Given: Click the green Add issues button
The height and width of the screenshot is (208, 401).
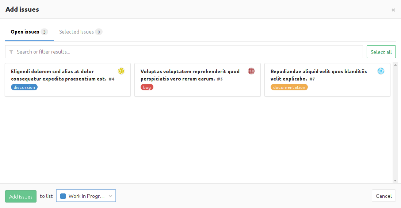Looking at the screenshot, I should click(x=21, y=196).
